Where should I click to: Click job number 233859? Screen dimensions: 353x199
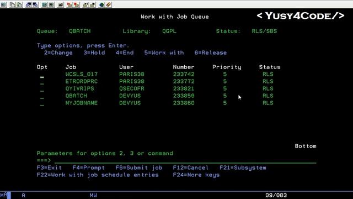(x=184, y=96)
